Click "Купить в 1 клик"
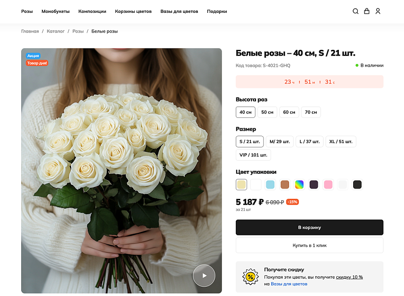Viewport: 404px width, 296px height. 309,245
